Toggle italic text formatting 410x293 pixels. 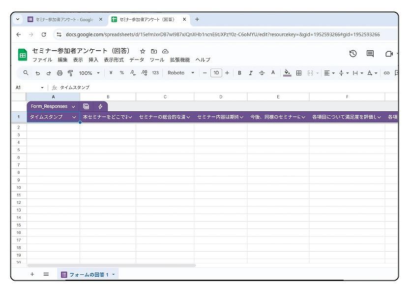pos(250,73)
